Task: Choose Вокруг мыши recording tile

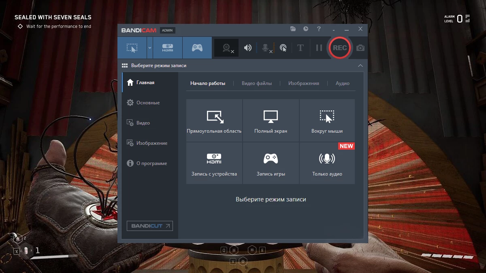Action: [327, 121]
